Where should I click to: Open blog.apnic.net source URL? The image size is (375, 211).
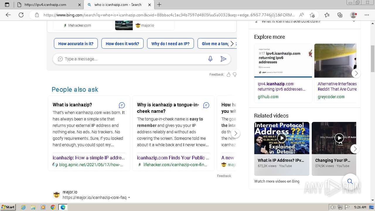click(x=91, y=165)
